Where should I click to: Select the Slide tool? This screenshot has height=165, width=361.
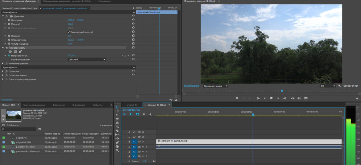(117, 138)
